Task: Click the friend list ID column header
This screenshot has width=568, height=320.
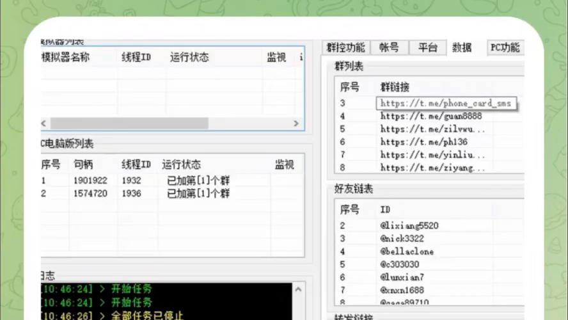Action: [385, 210]
